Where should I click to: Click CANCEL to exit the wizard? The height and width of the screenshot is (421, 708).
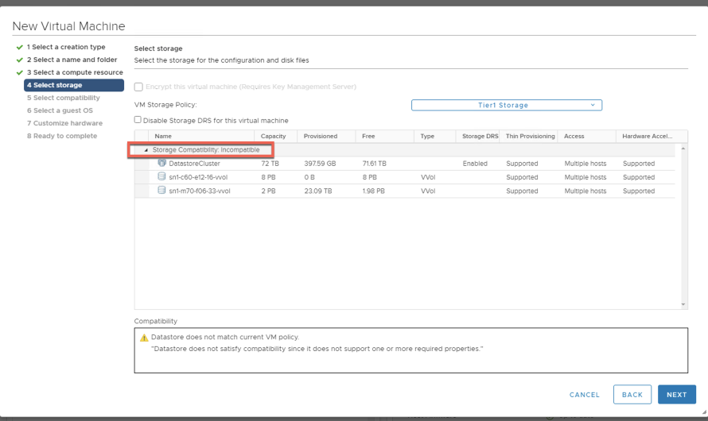tap(584, 395)
